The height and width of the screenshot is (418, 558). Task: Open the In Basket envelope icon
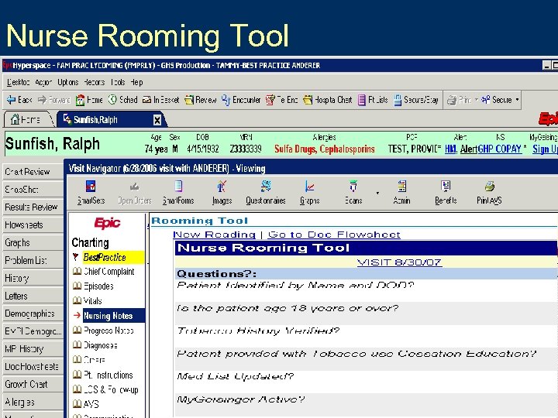[146, 100]
